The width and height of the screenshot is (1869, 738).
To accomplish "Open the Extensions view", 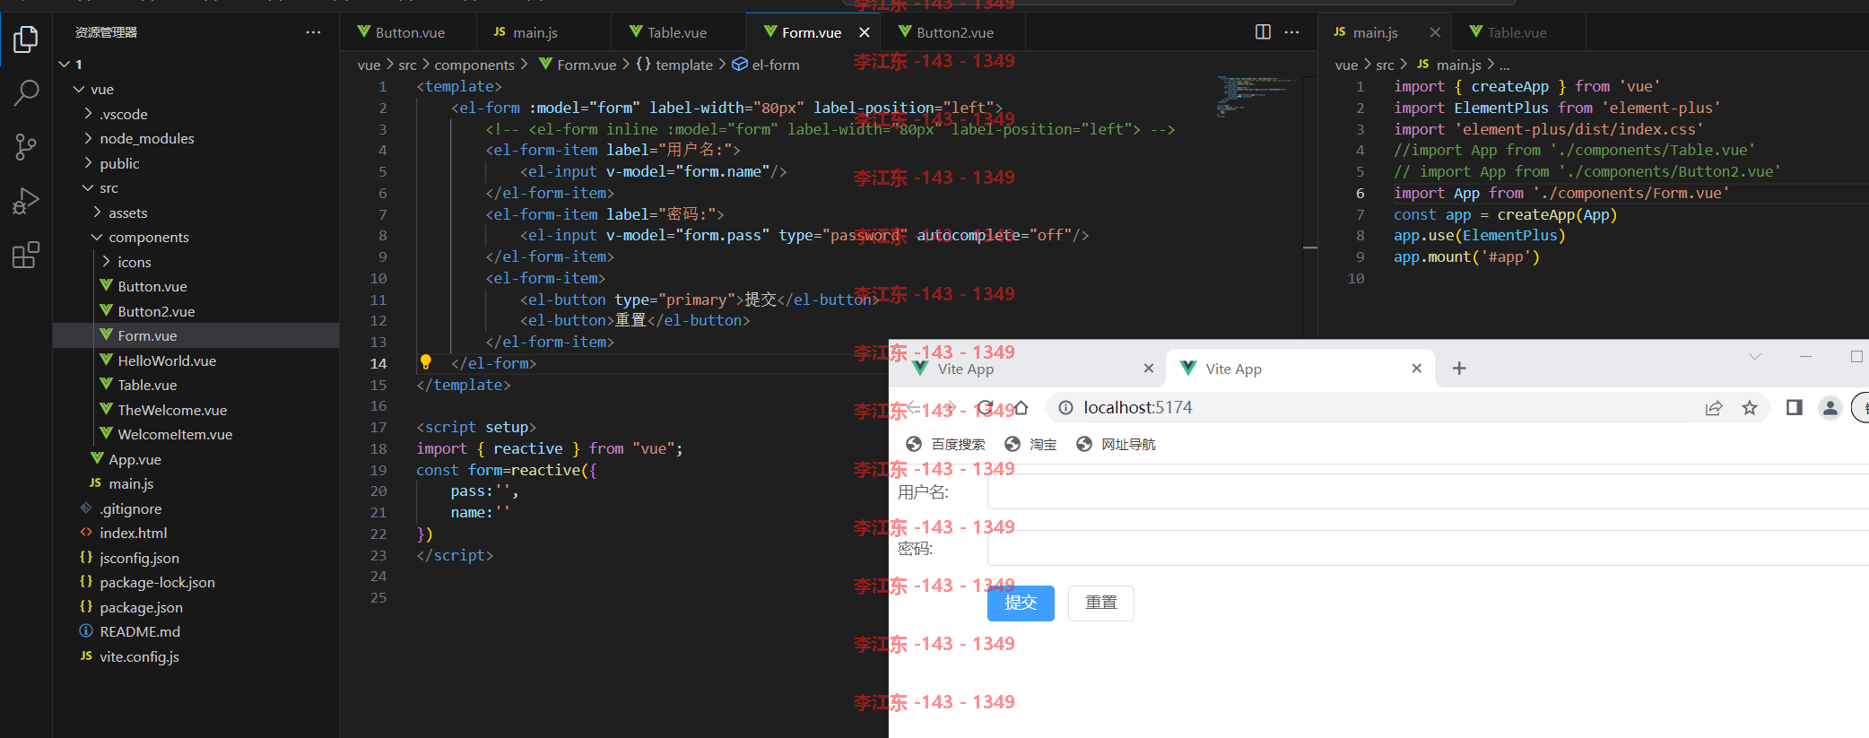I will coord(26,256).
